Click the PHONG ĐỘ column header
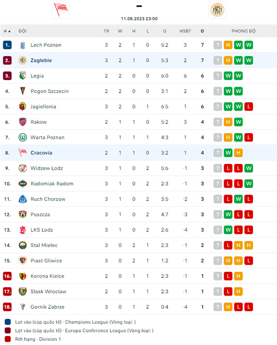Viewport: 277px width, 345px height. pyautogui.click(x=243, y=31)
